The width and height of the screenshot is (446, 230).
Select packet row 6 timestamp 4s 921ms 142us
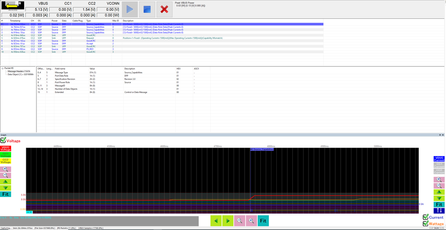162,41
